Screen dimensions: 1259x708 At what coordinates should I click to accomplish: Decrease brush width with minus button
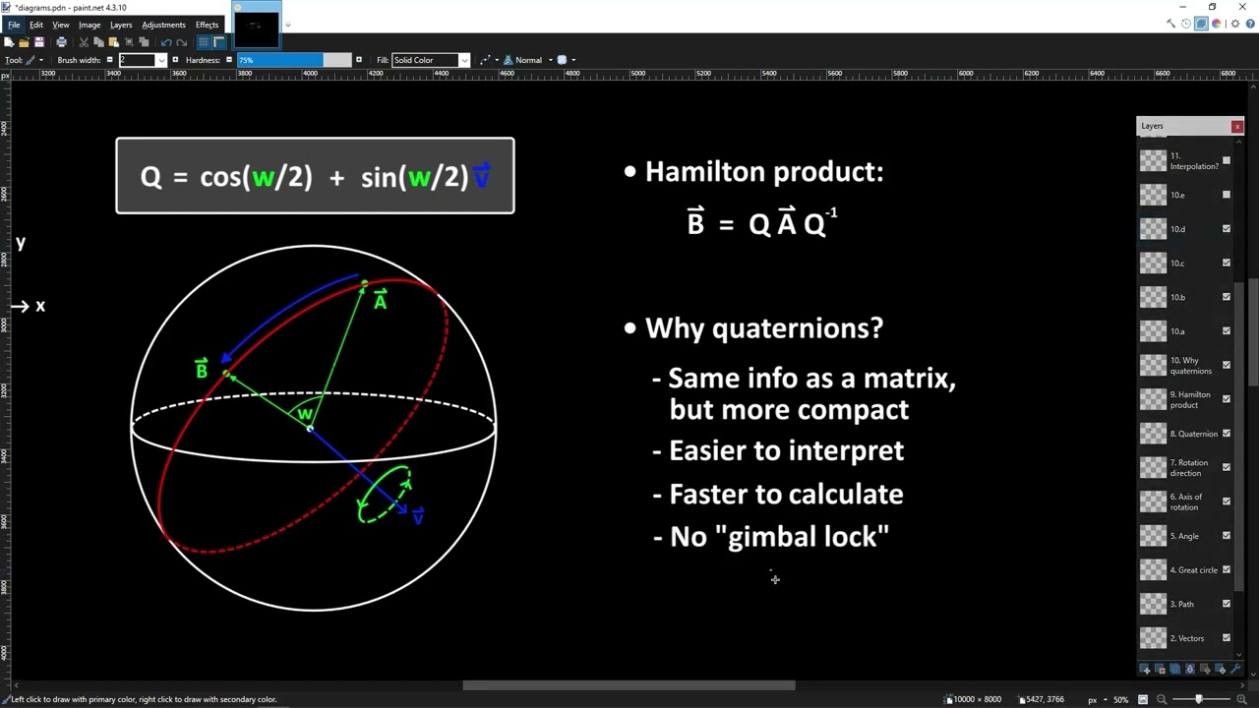[x=110, y=60]
